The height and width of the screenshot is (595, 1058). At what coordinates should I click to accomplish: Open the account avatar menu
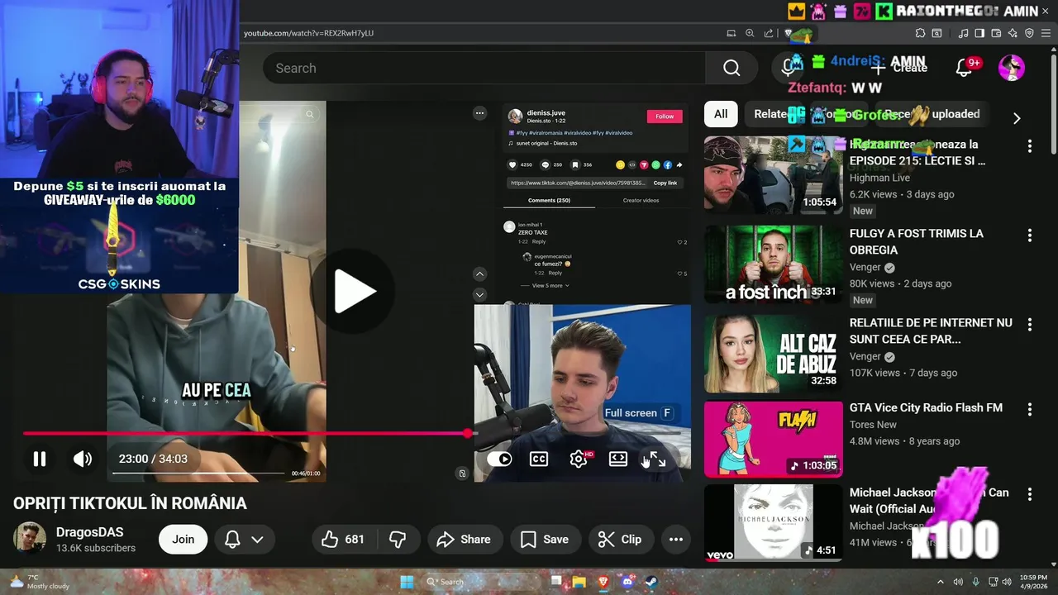click(x=1012, y=68)
